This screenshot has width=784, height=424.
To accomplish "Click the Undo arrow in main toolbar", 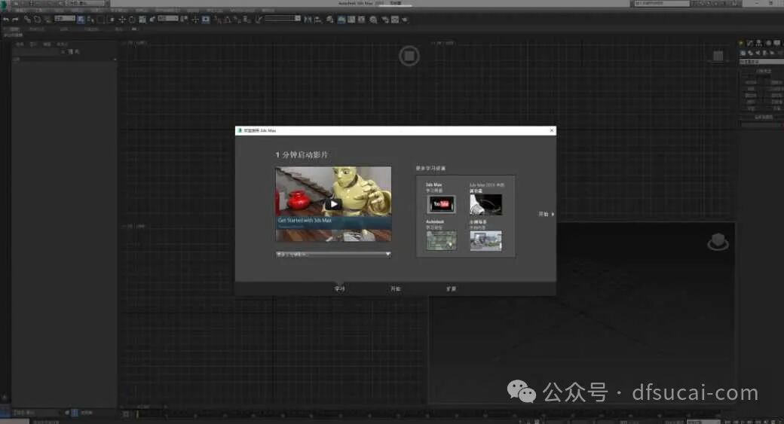I will (6, 20).
